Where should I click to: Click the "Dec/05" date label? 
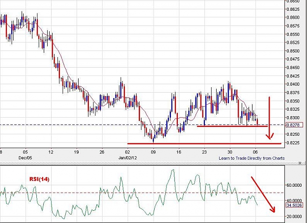pyautogui.click(x=25, y=158)
